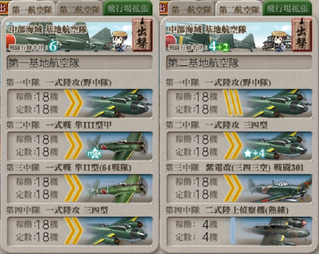Image resolution: width=319 pixels, height=254 pixels.
Task: Click the Type 2 land recon aircraft slot
Action: click(x=239, y=231)
